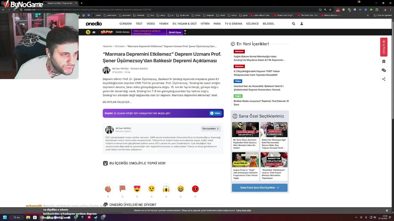This screenshot has height=221, width=394.
Task: Open the comments speech bubble icon
Action: 384,70
